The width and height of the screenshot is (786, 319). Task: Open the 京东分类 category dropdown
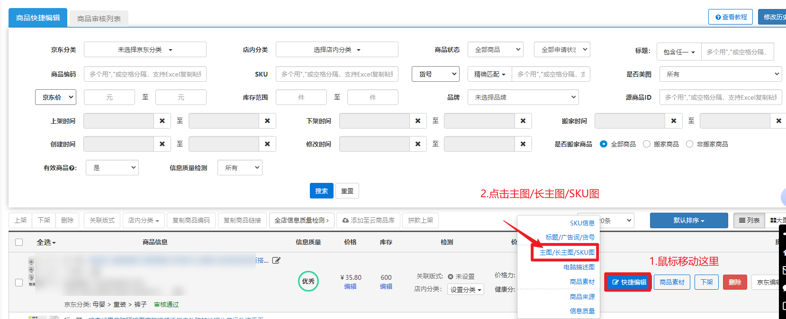tap(145, 50)
